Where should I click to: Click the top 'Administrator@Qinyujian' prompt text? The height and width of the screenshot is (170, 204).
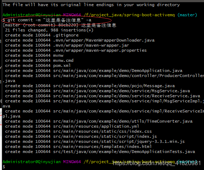click(x=31, y=15)
